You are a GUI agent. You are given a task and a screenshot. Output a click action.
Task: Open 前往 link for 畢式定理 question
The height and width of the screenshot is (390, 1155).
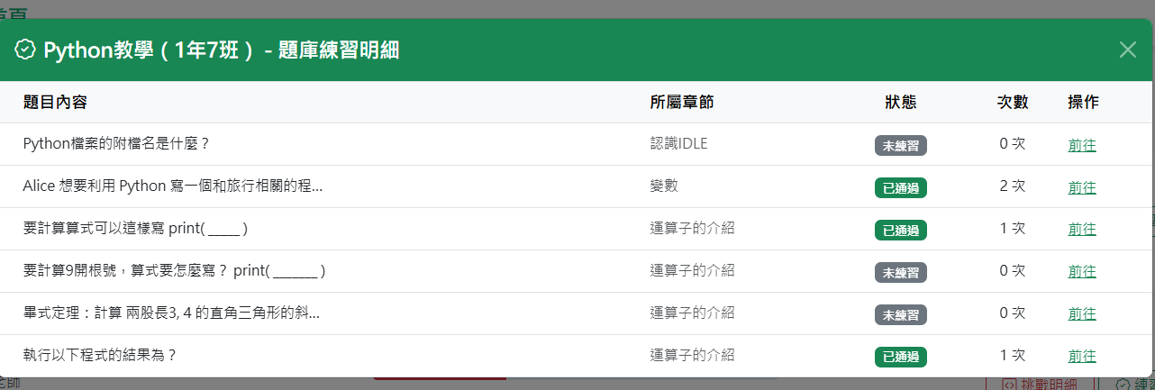click(1082, 314)
